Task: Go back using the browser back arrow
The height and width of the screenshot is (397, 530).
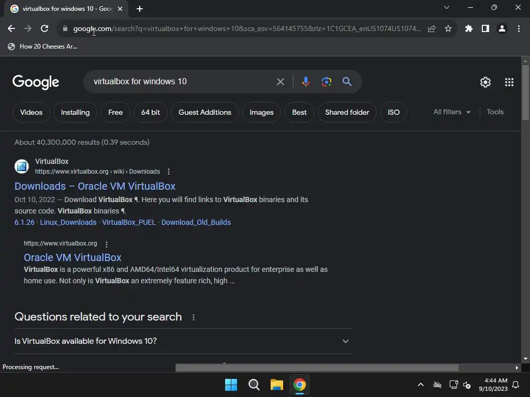Action: click(11, 29)
